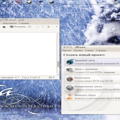Viewport: 120px width, 120px height.
Task: Close the Brasero window with the X button
Action: (x=64, y=47)
